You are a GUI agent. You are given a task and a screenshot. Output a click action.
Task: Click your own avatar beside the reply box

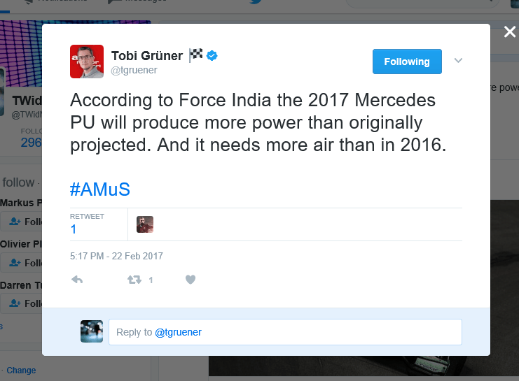click(x=92, y=331)
